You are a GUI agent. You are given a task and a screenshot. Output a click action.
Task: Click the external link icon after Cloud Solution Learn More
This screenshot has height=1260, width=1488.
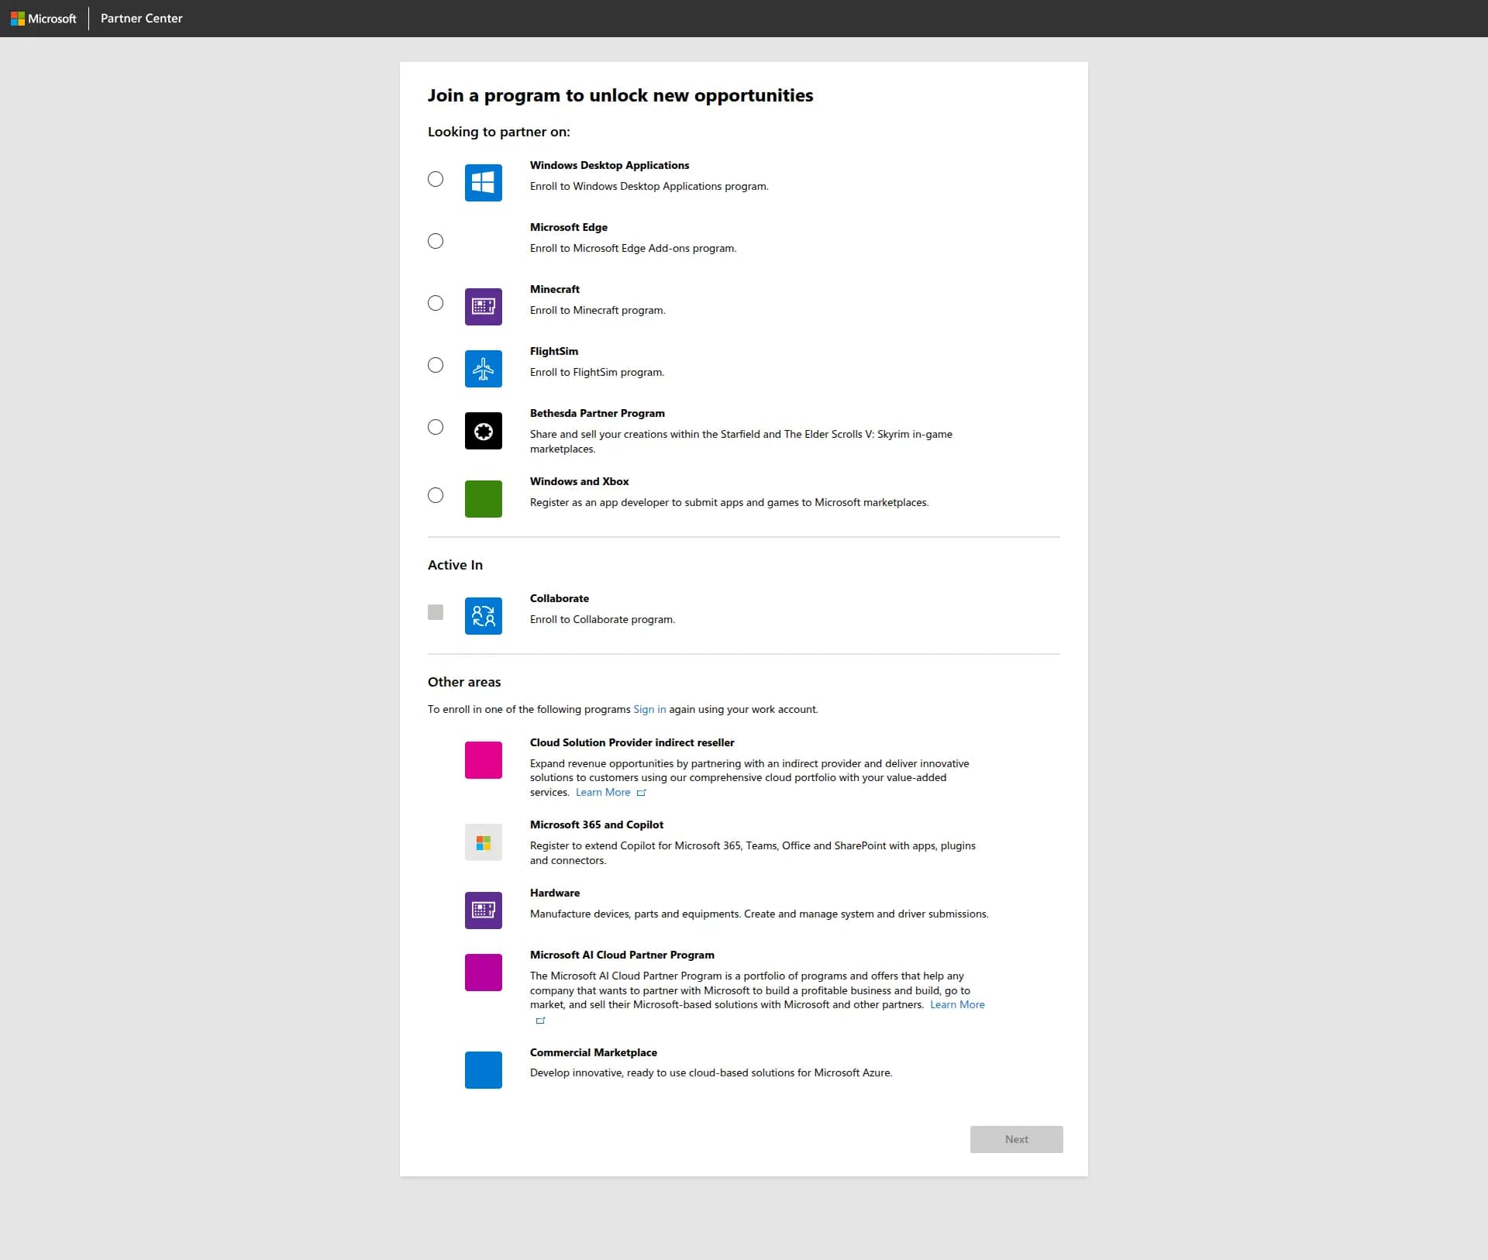coord(641,793)
